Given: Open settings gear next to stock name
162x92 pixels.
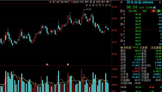Looking at the screenshot, I should (160, 2).
